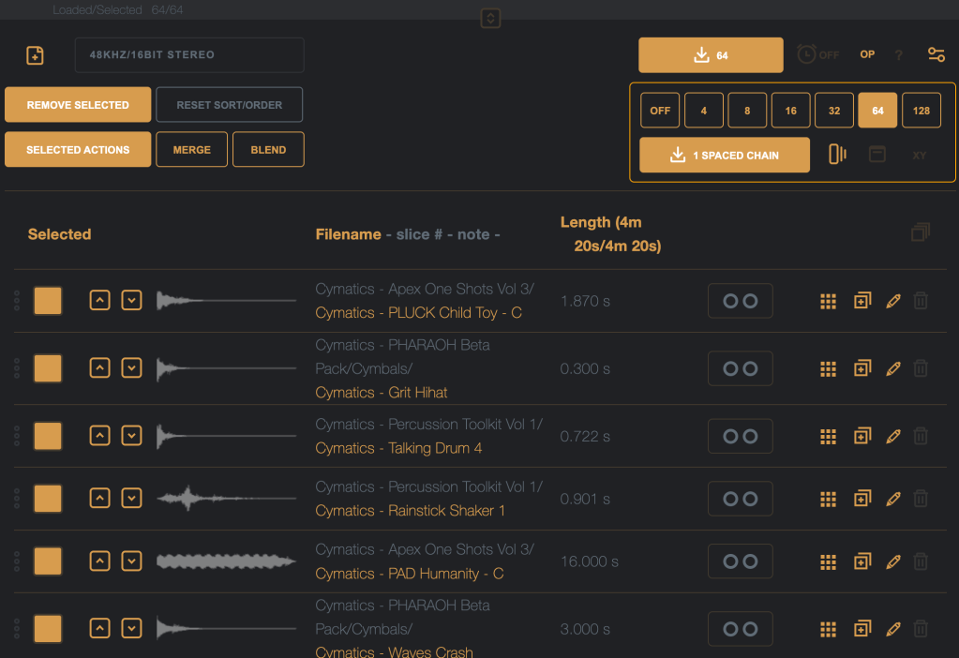Duplicate the Grit Hihat sample
The height and width of the screenshot is (658, 959).
862,368
